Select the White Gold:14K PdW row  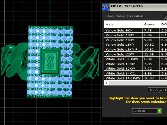pos(135,78)
